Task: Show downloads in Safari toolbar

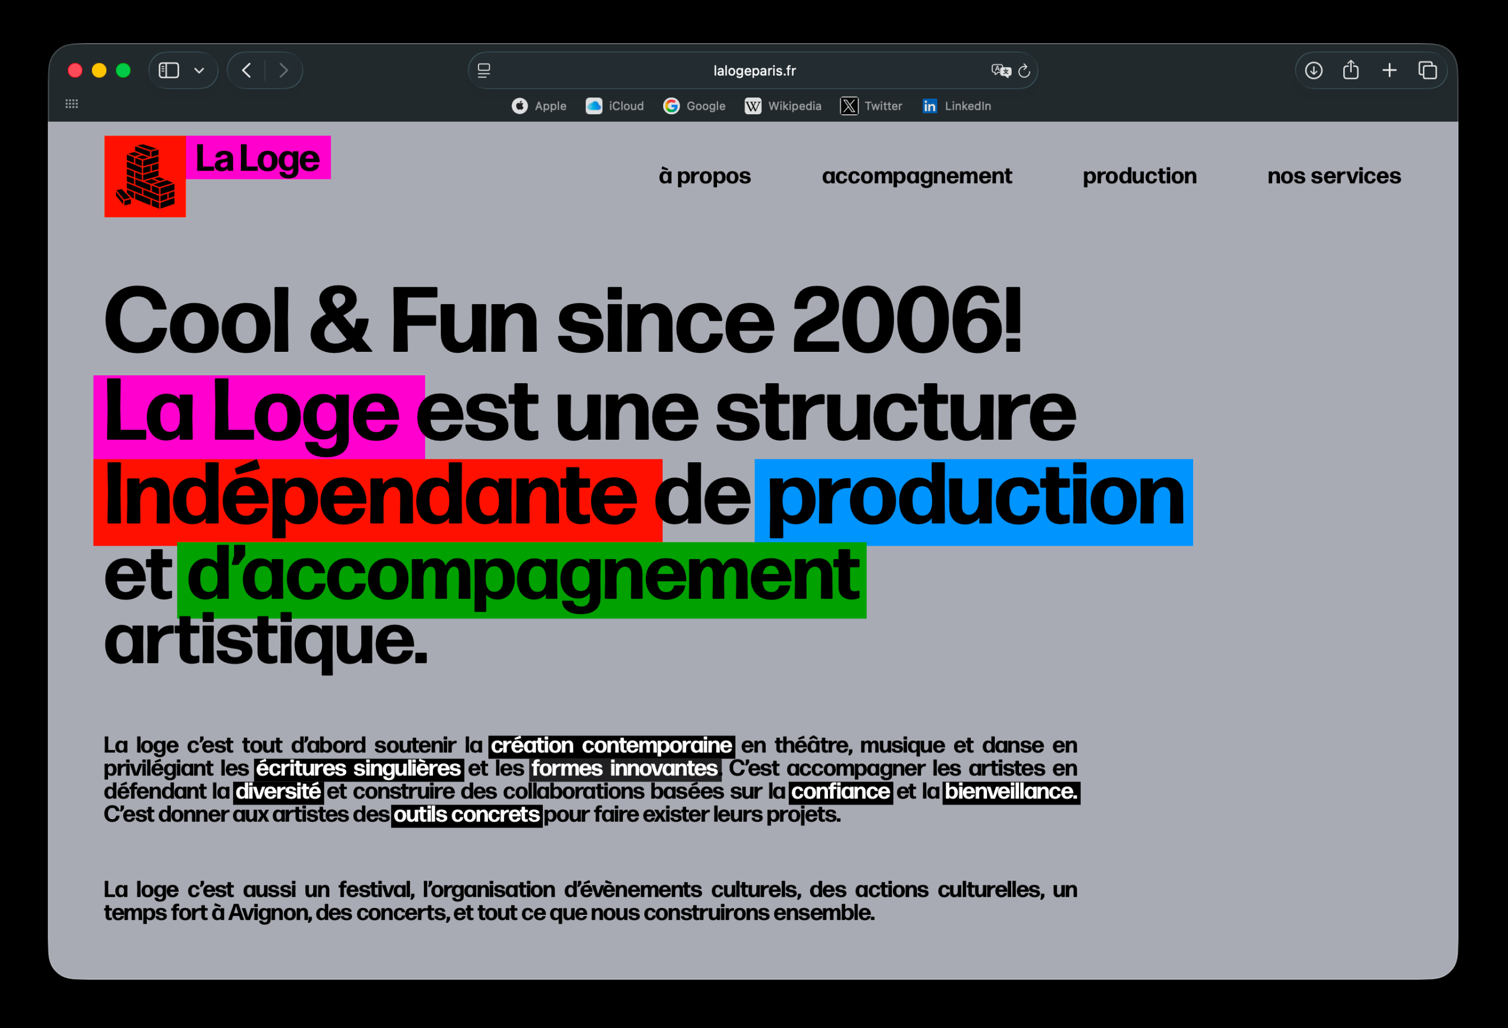Action: [x=1313, y=70]
